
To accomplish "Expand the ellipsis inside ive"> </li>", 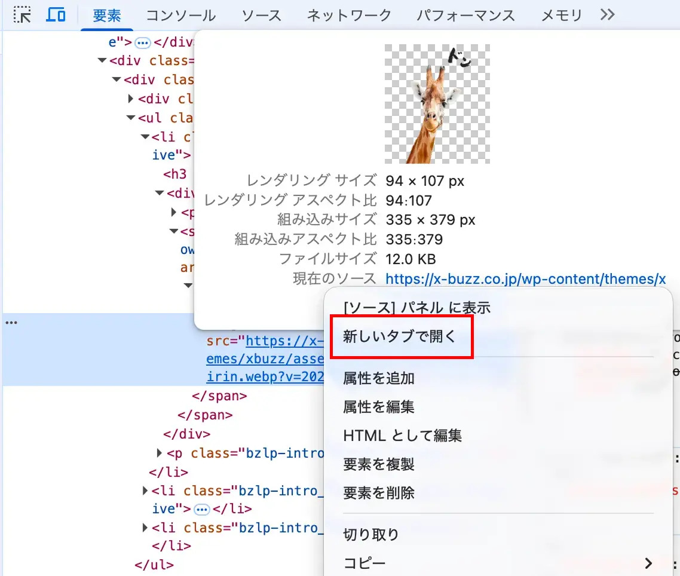I will coord(201,509).
